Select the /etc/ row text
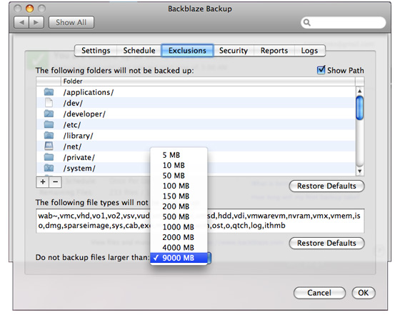400x320 pixels. coord(72,125)
